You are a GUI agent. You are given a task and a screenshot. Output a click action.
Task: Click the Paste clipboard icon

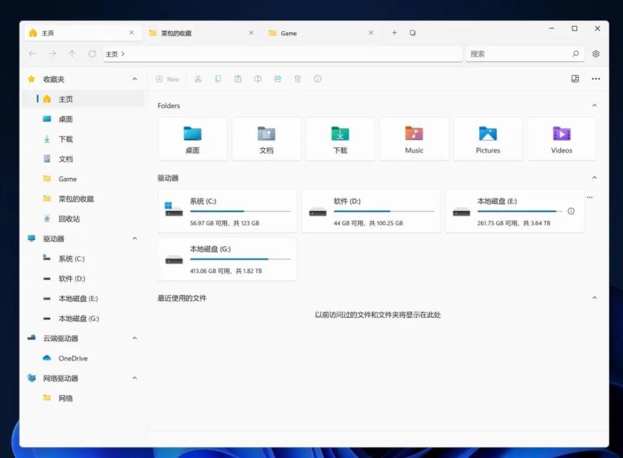[237, 79]
